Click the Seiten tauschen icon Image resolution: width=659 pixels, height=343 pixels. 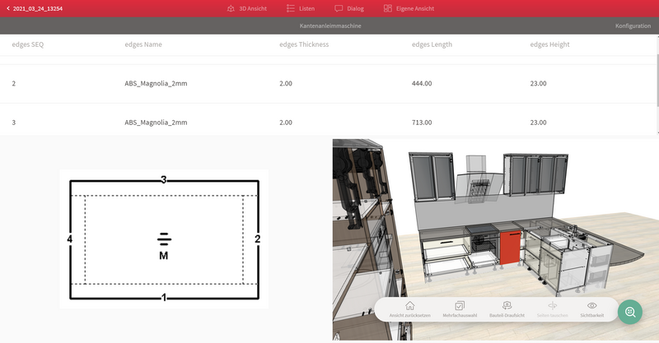(553, 308)
